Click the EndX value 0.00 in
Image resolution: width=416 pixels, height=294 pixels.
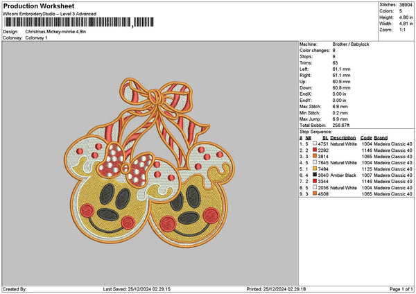(x=339, y=94)
